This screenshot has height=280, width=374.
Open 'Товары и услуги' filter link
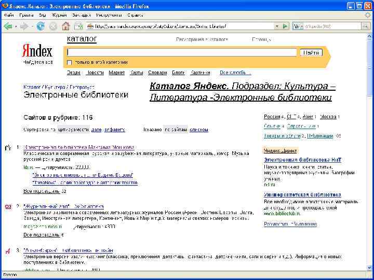[x=282, y=136]
